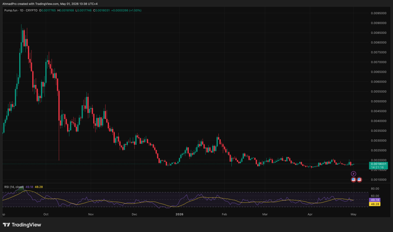Click price axis label 0.0050000
This screenshot has height=232, width=393.
[x=378, y=101]
